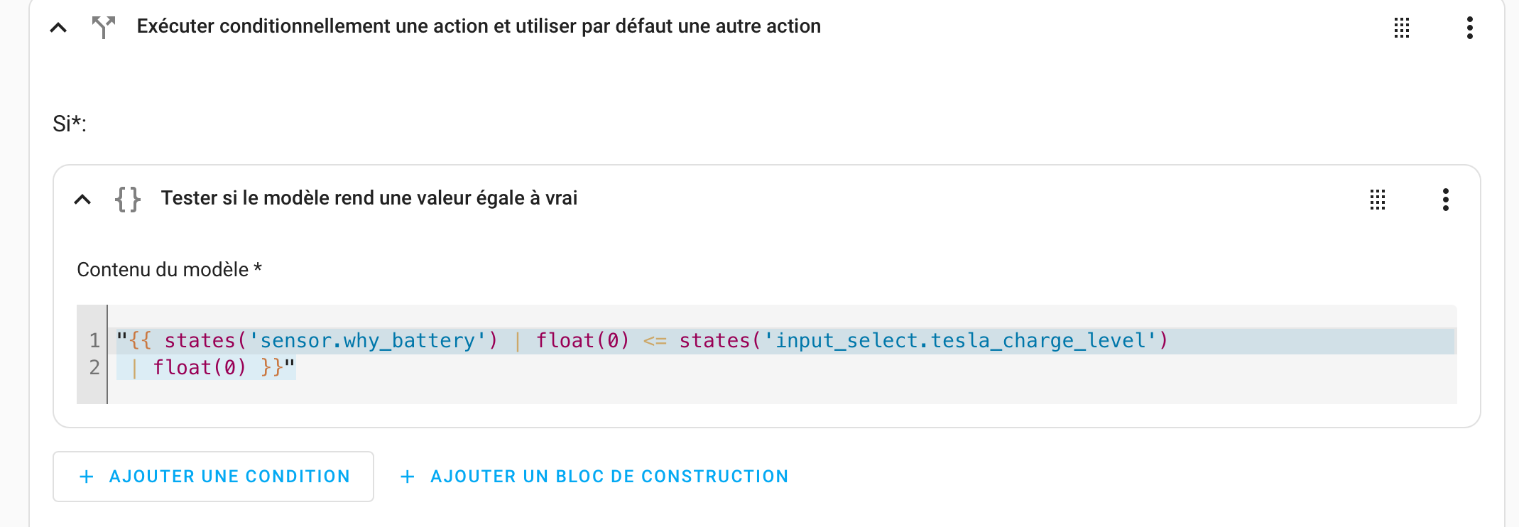The width and height of the screenshot is (1519, 527).
Task: Click the AJOUTER UNE CONDITION button
Action: click(x=213, y=477)
